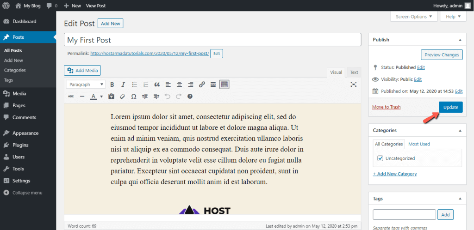Align text right
Image resolution: width=474 pixels, height=230 pixels.
click(x=191, y=85)
